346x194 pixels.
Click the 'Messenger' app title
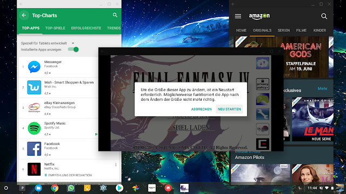pos(53,62)
